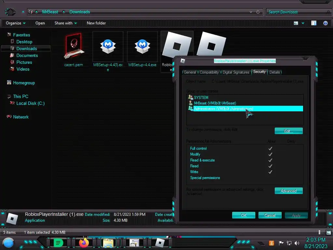The height and width of the screenshot is (250, 333).
Task: Switch to large icons view in status bar
Action: point(328,232)
